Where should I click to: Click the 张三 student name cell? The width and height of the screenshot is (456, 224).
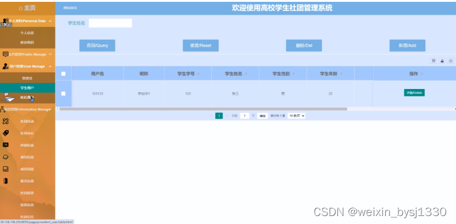tap(235, 93)
